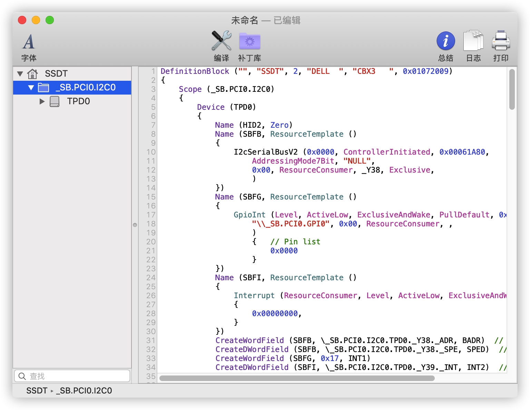Click the horizontal scrollbar of code editor

297,378
